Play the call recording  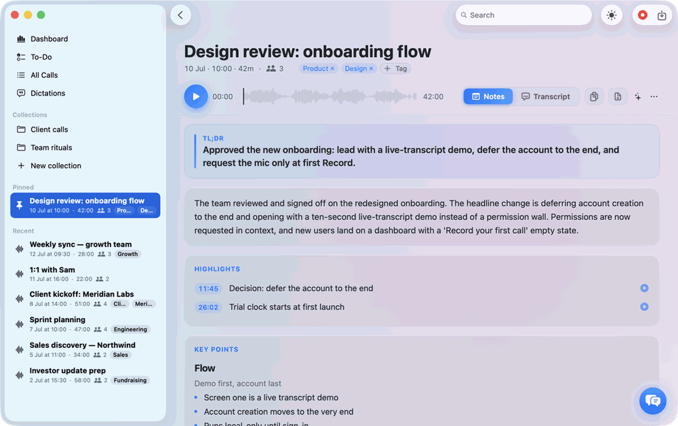coord(196,96)
